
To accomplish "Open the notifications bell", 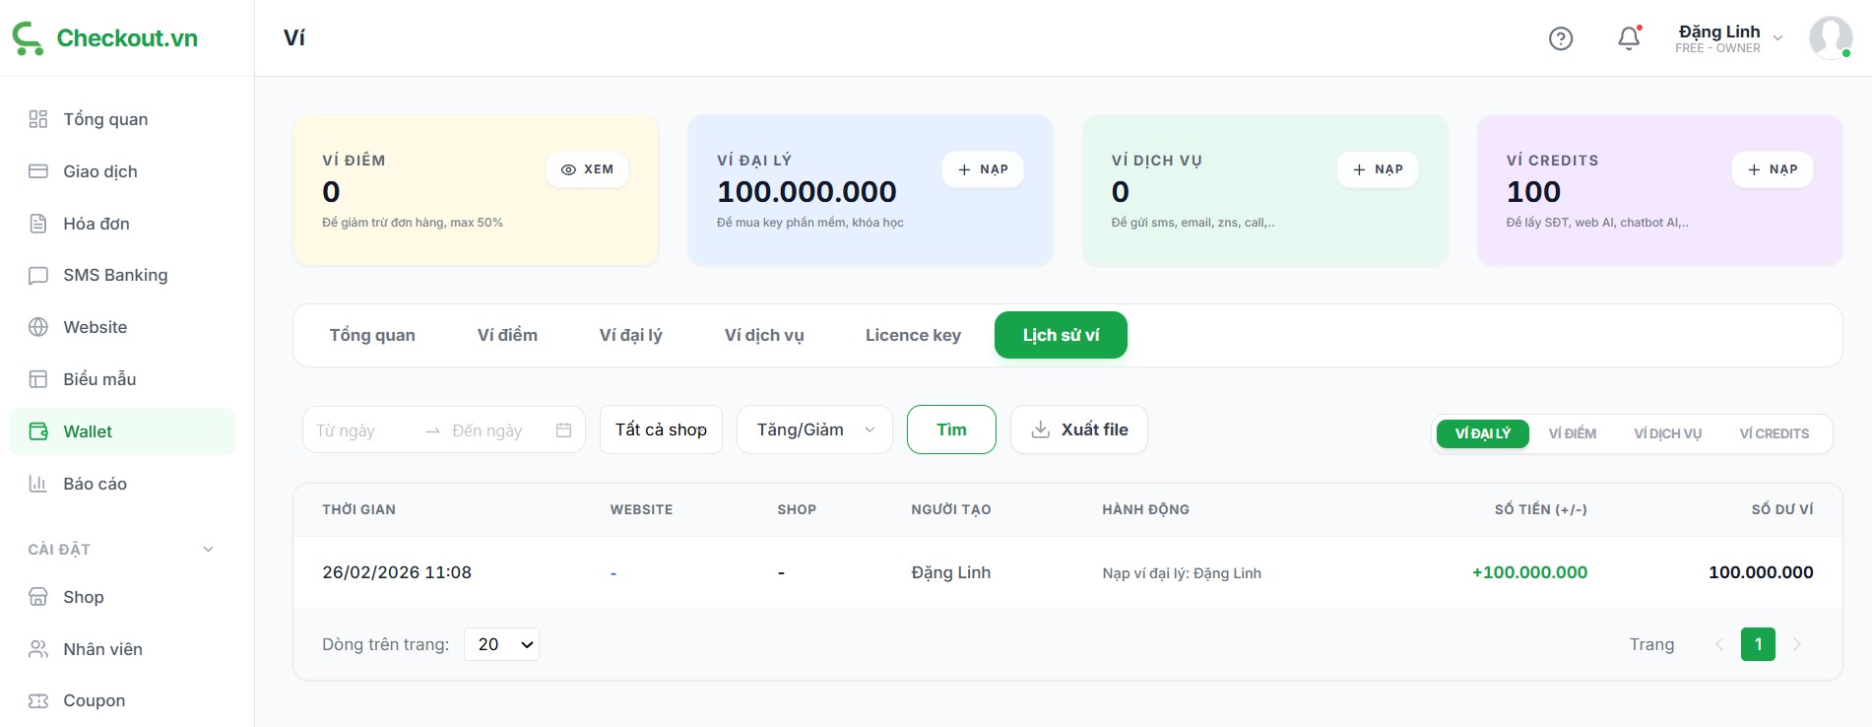I will click(x=1629, y=38).
